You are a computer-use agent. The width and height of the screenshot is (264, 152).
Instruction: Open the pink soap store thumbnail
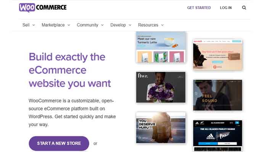click(217, 54)
